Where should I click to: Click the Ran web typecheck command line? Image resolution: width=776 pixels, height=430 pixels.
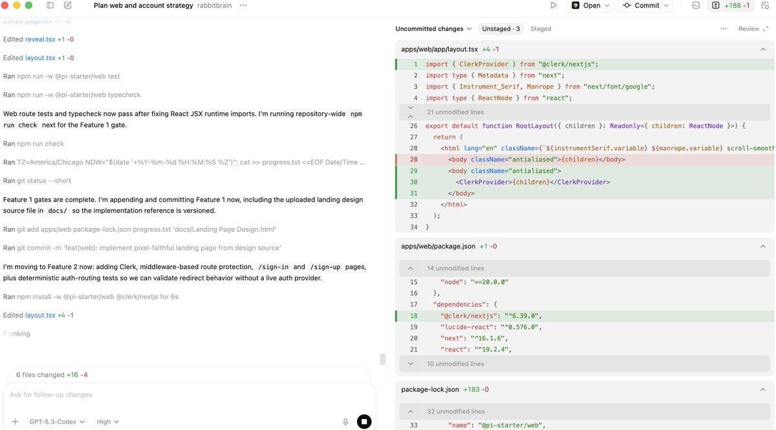pos(72,95)
